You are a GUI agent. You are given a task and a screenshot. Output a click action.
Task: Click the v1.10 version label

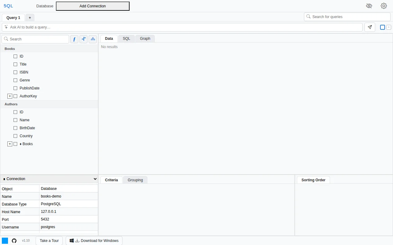click(x=26, y=241)
